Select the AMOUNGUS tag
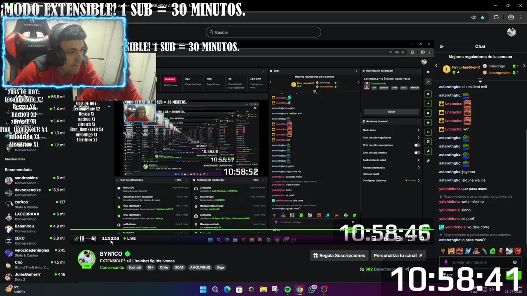This screenshot has height=296, width=527. click(200, 268)
